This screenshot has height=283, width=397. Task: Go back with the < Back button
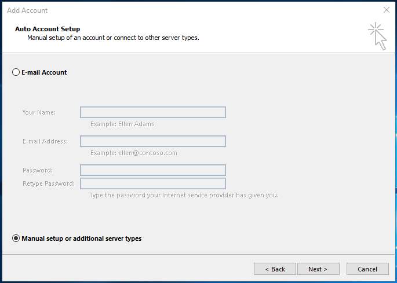[x=275, y=269]
